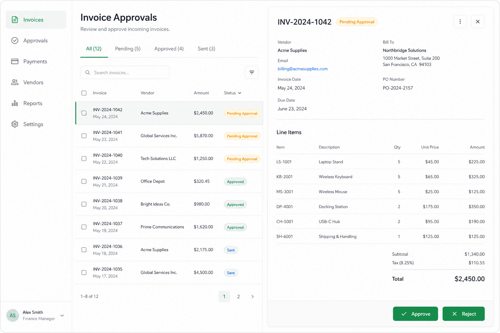Click the MS-3001 Wireless Mouse line item

[381, 192]
